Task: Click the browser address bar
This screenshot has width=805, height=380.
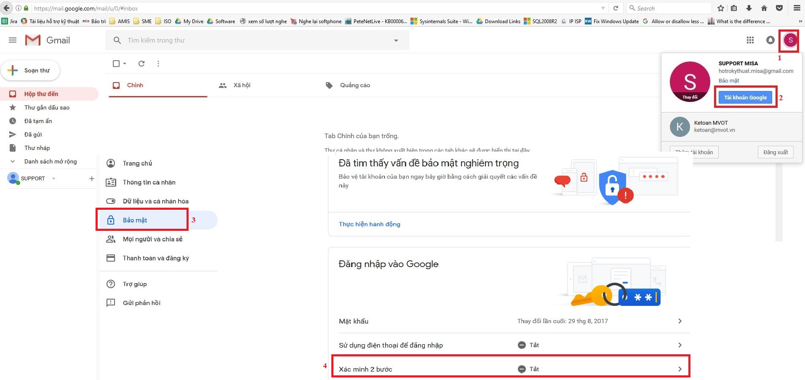Action: tap(316, 8)
